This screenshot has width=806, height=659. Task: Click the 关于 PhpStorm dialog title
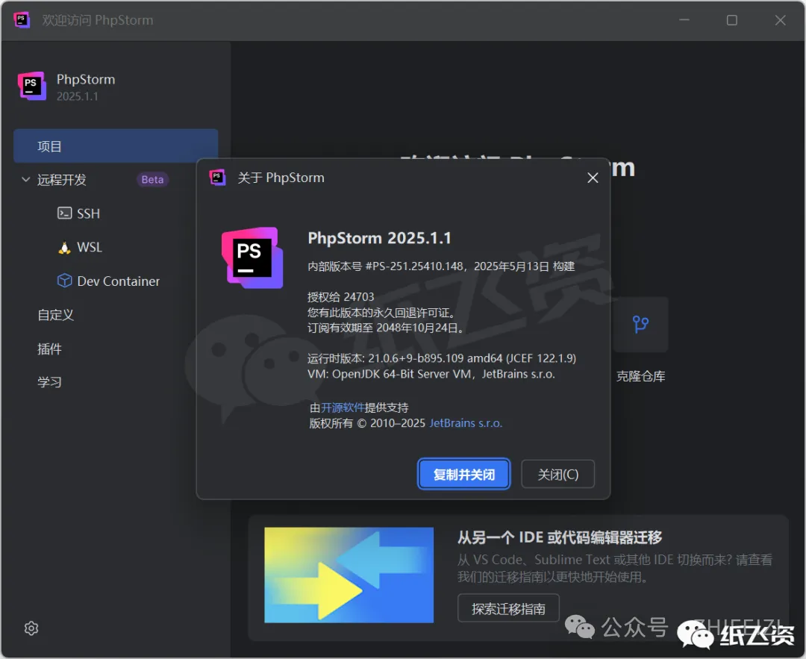[281, 178]
